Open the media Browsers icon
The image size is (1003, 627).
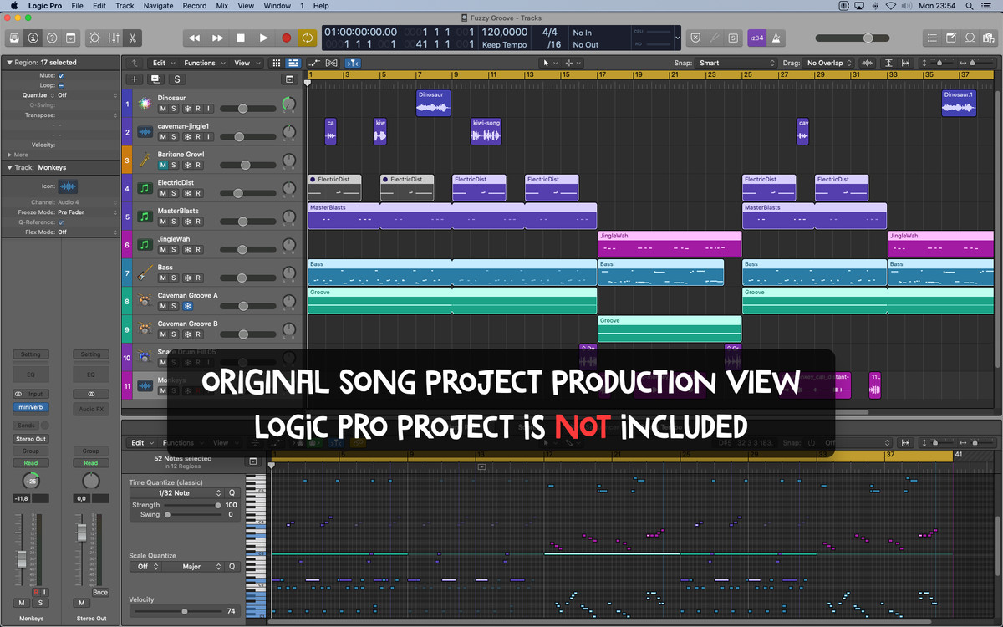pos(989,38)
